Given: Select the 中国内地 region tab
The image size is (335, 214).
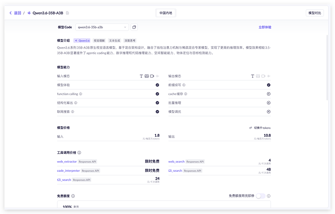Looking at the screenshot, I should (166, 13).
